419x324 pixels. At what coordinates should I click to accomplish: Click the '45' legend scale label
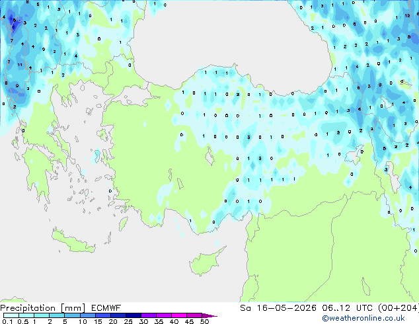coord(189,321)
